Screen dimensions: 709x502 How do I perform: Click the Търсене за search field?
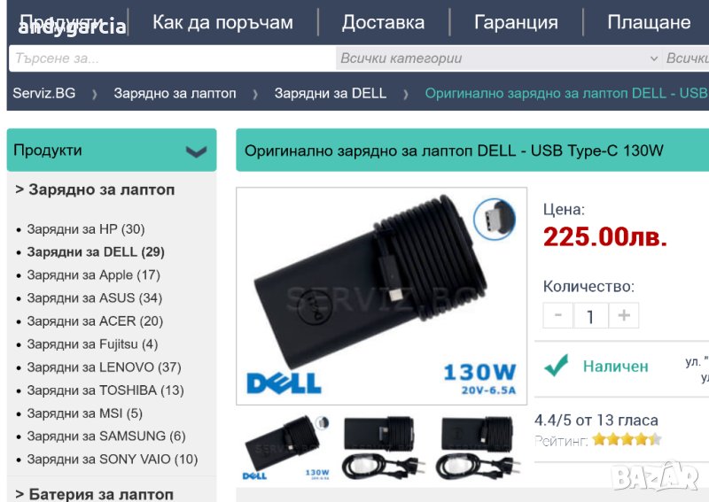[172, 58]
